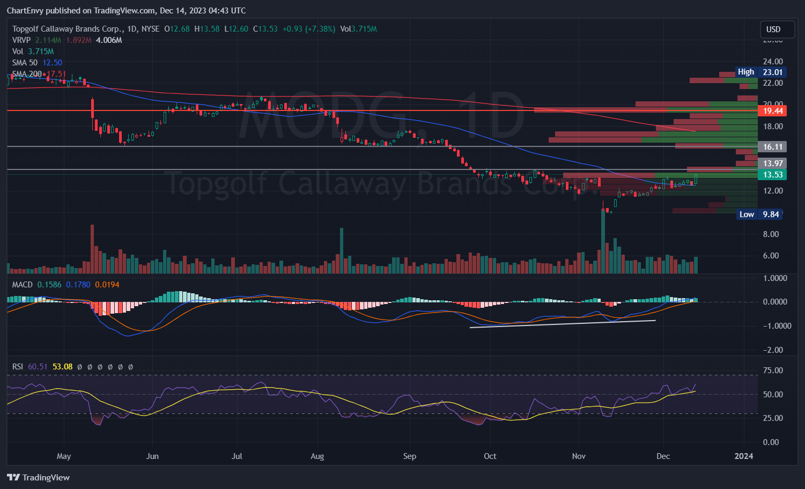Click the Jul label on time axis
This screenshot has height=489, width=805.
(237, 456)
